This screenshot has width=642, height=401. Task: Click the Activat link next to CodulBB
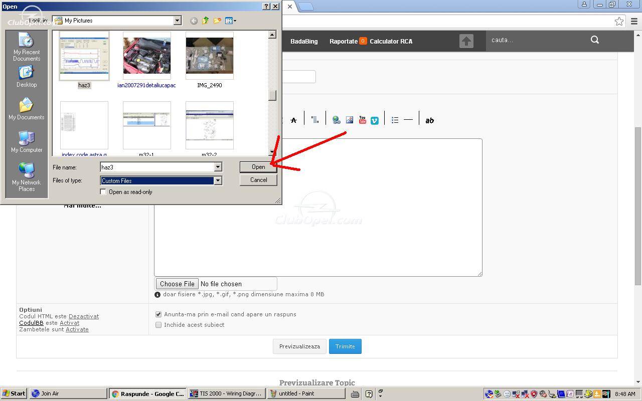(69, 323)
